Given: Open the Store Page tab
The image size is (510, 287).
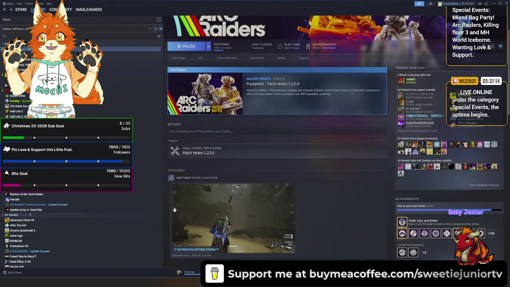Looking at the screenshot, I should (x=178, y=58).
